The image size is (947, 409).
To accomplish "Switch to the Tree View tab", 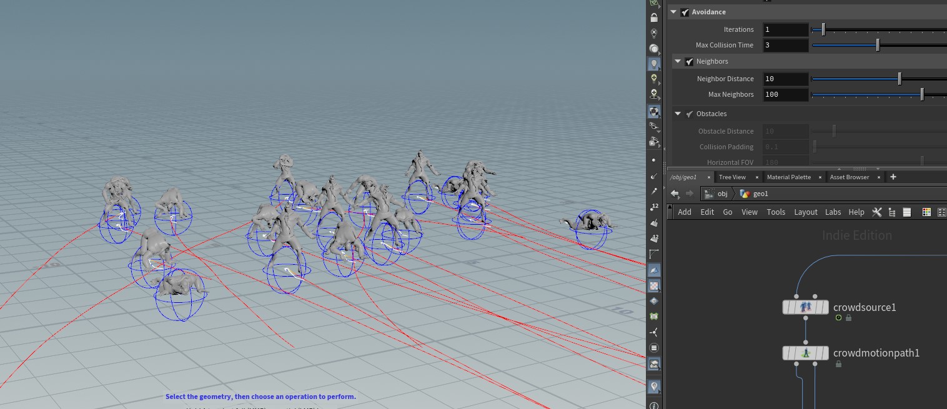I will pyautogui.click(x=732, y=177).
